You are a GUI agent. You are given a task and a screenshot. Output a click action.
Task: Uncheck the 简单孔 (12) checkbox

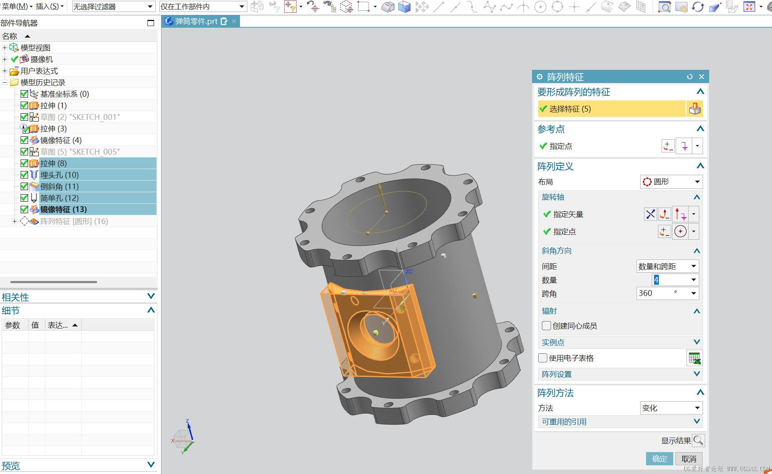point(24,198)
